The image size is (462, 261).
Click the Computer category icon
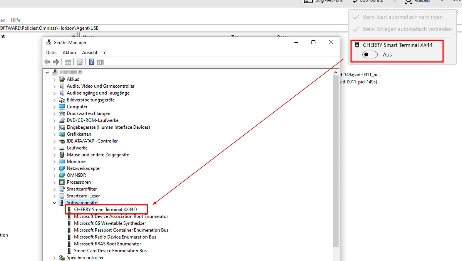(62, 106)
